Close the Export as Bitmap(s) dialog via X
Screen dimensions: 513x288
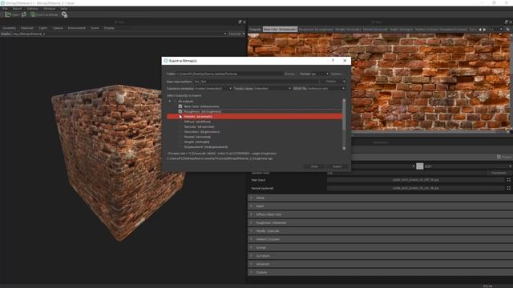[x=345, y=61]
